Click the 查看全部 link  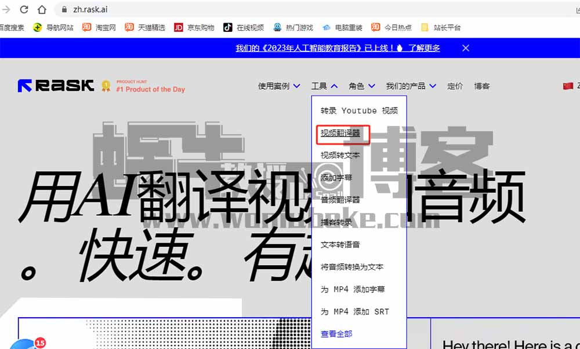(x=336, y=333)
